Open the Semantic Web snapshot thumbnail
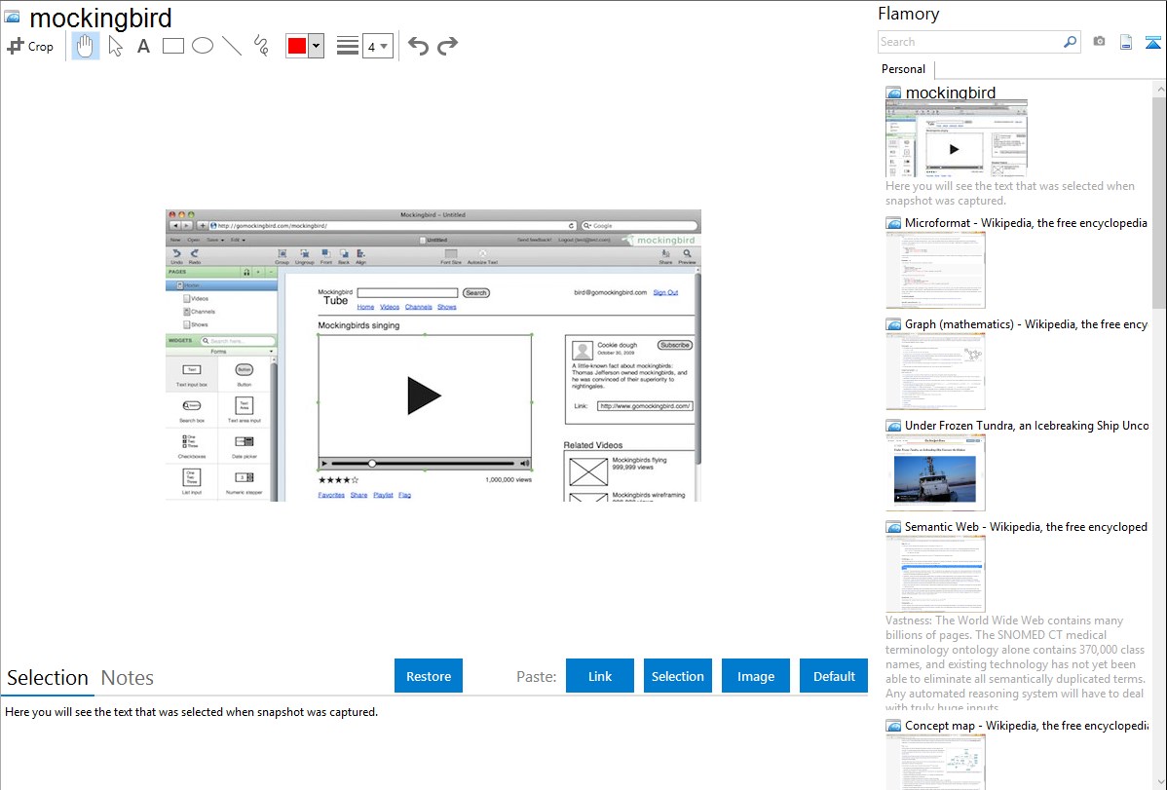Image resolution: width=1167 pixels, height=790 pixels. [x=935, y=574]
